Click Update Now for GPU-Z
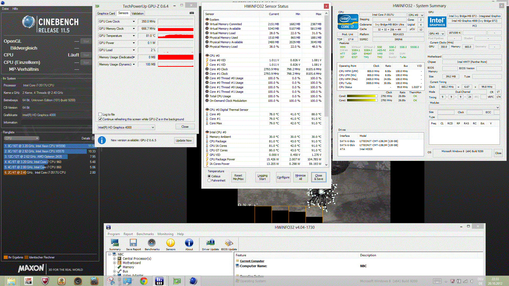 pos(184,140)
